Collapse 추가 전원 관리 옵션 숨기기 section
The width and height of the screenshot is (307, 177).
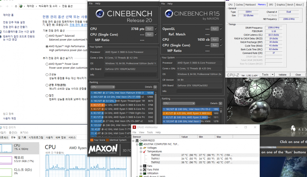point(58,58)
